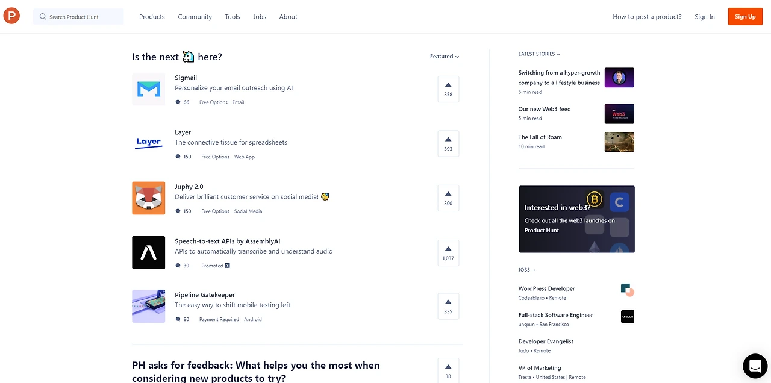Open the Layer product title
The width and height of the screenshot is (771, 383).
183,132
